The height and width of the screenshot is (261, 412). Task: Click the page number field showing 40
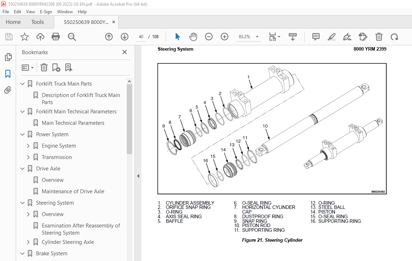tap(141, 37)
